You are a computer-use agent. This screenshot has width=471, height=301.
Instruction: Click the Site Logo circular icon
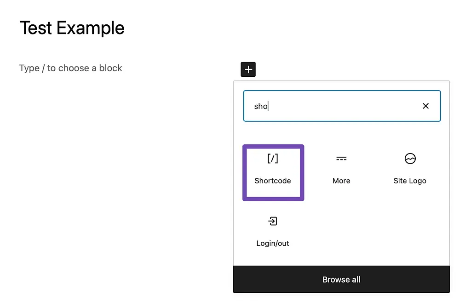[410, 159]
